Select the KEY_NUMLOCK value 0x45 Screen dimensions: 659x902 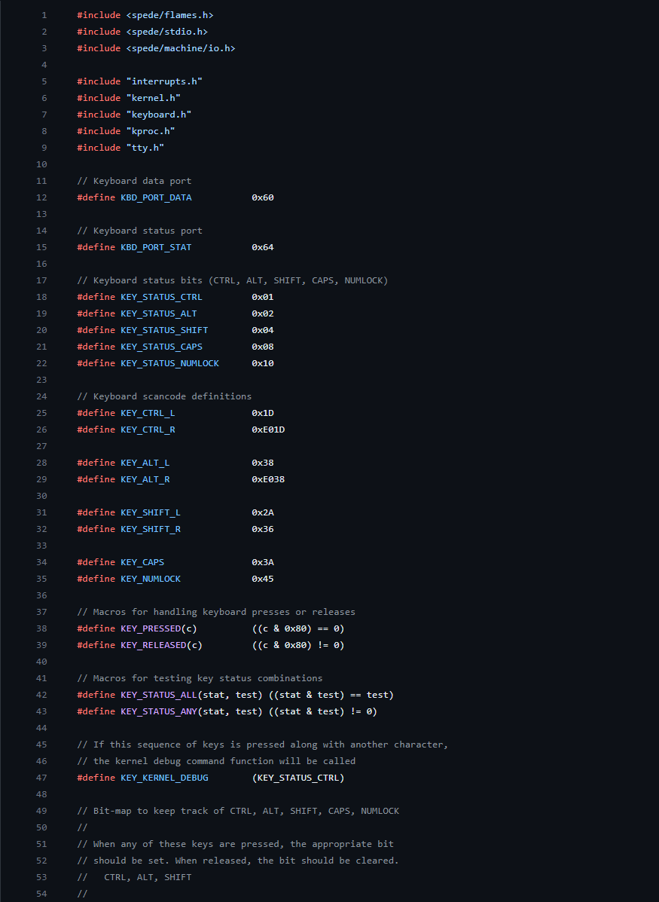pyautogui.click(x=262, y=578)
